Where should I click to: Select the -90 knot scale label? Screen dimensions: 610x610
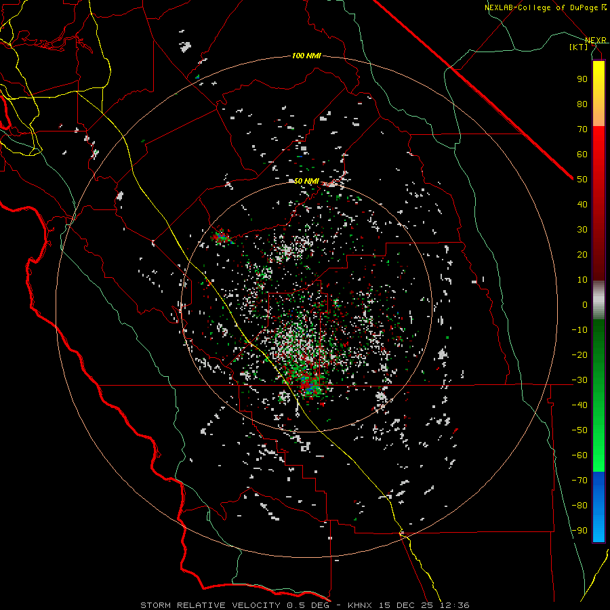[579, 531]
